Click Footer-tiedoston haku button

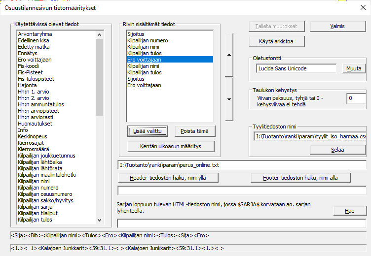[301, 177]
